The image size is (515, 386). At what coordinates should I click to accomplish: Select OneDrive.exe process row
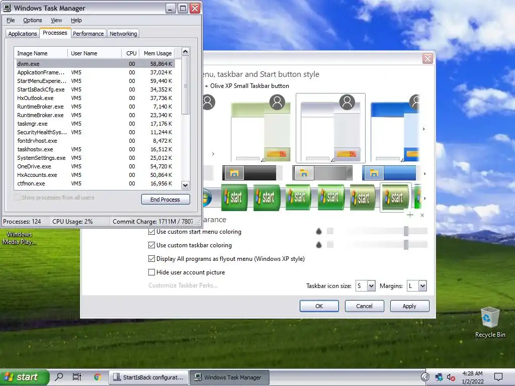95,166
